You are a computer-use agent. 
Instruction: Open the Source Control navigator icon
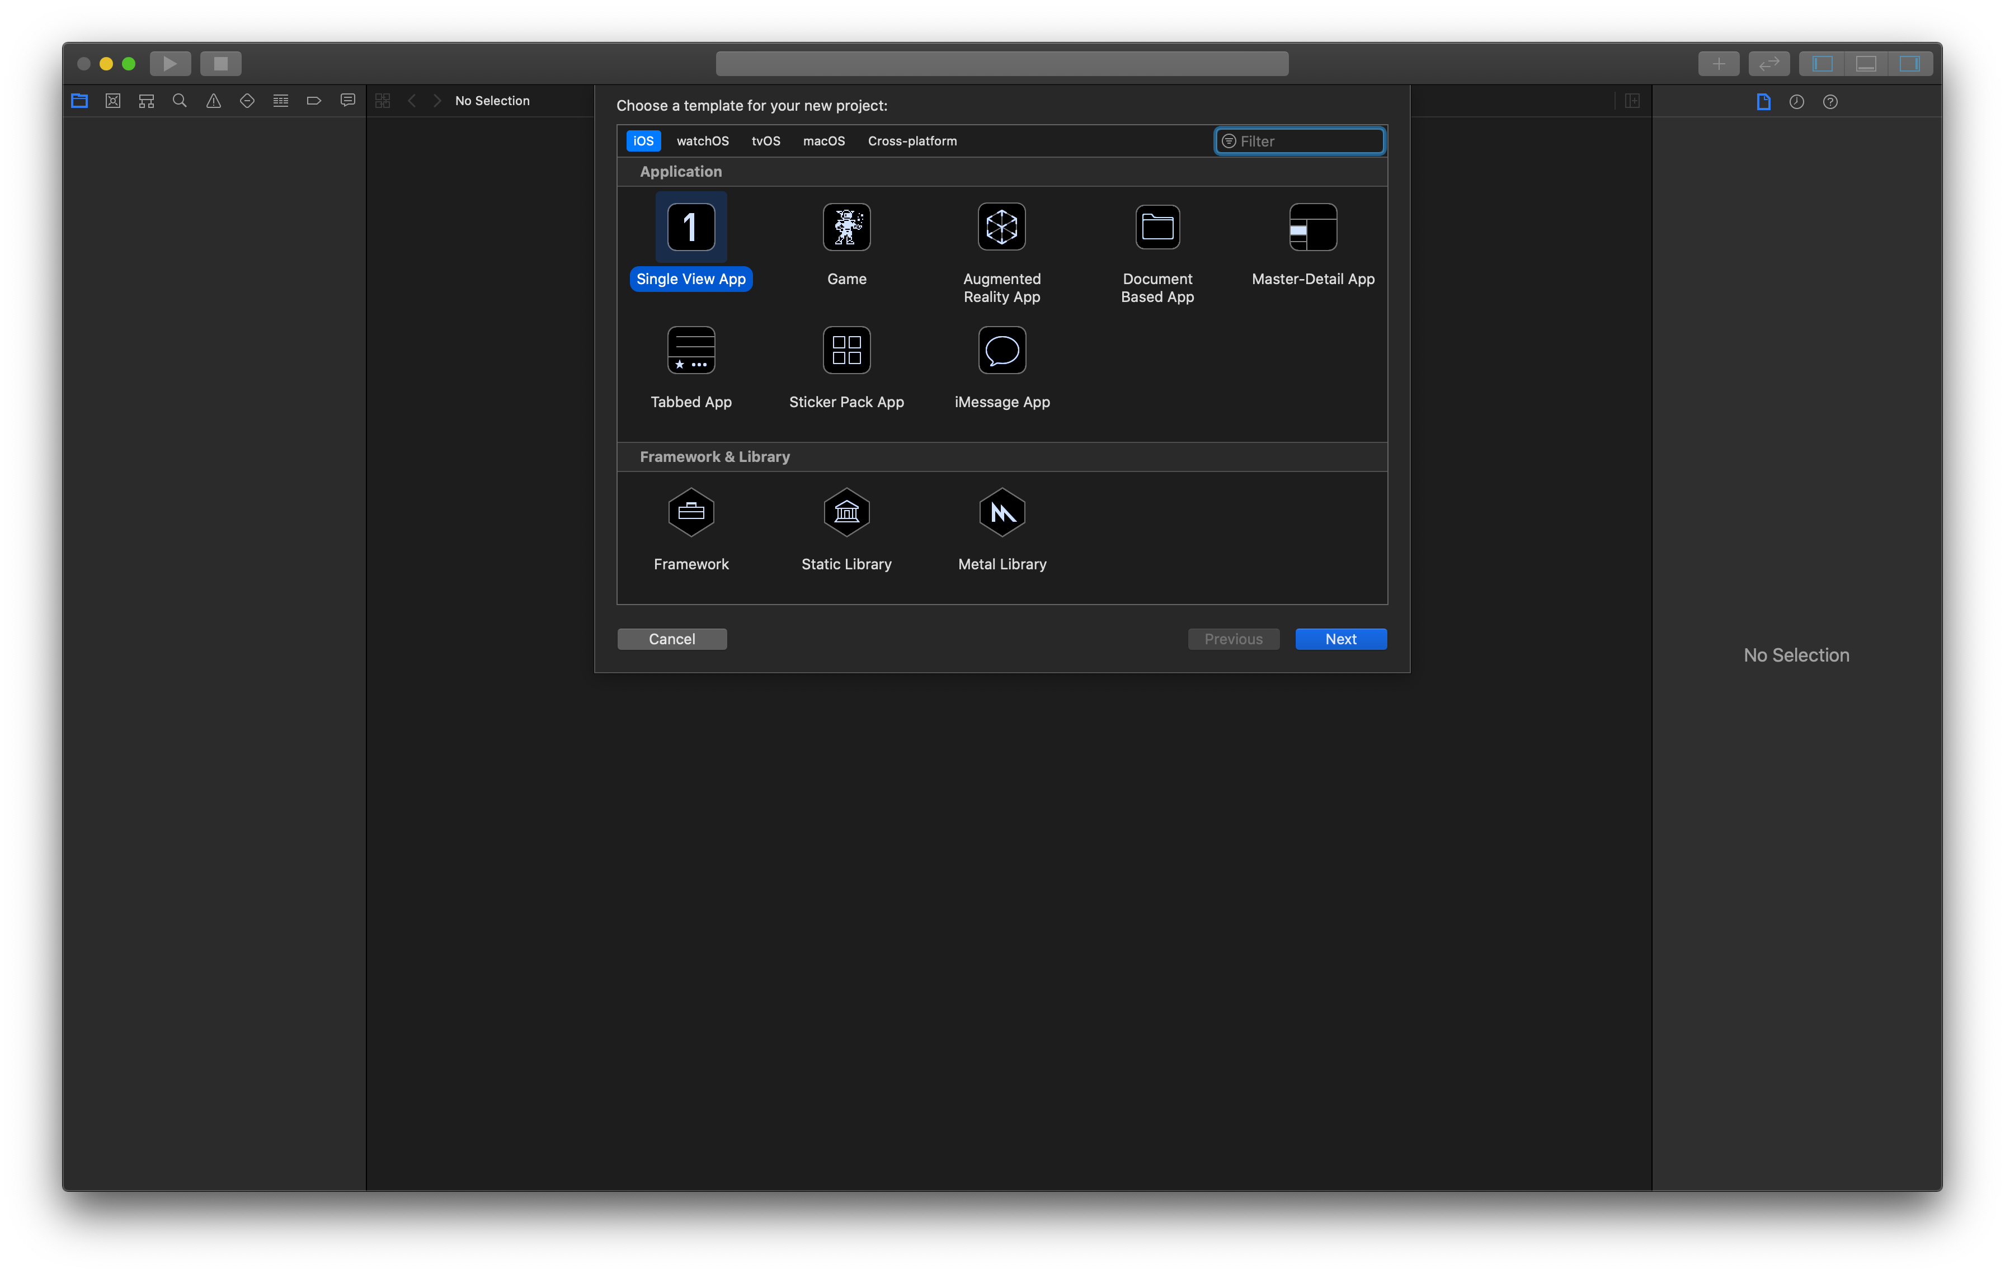click(x=113, y=101)
